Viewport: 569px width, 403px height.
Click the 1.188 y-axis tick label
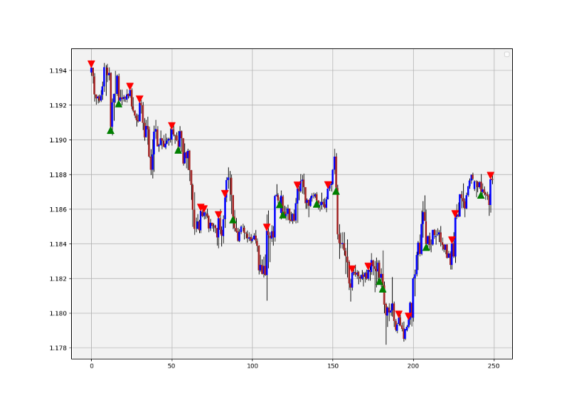[x=58, y=174]
